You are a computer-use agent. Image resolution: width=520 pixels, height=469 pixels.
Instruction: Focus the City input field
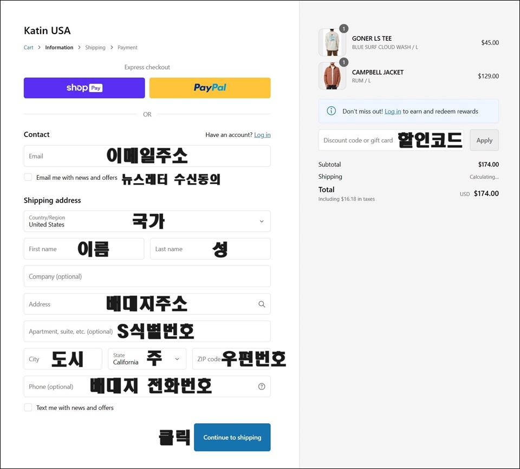coord(63,359)
